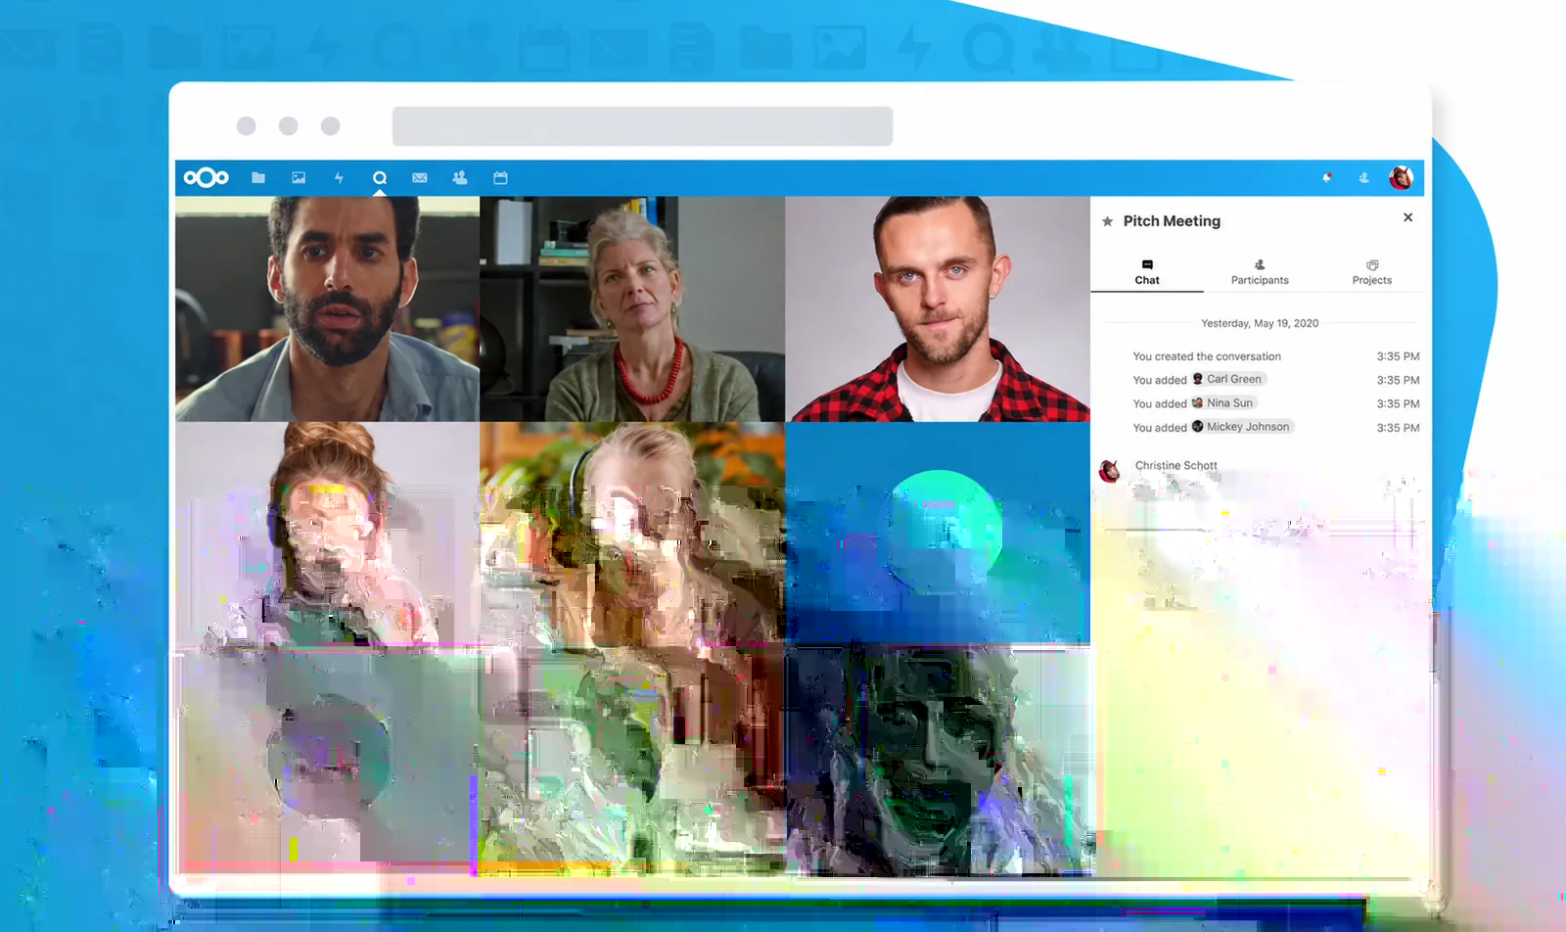
Task: Click 'You created the conversation' message
Action: (1207, 356)
